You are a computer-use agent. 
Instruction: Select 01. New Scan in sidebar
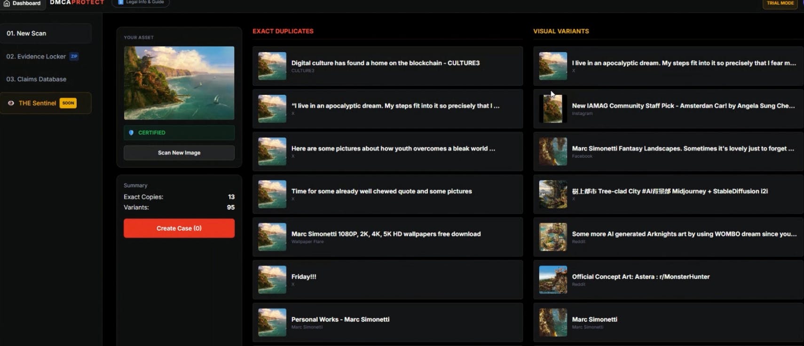click(46, 33)
